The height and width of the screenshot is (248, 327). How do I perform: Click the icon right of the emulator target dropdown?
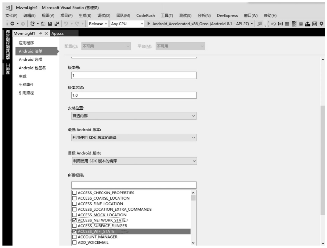[x=259, y=24]
